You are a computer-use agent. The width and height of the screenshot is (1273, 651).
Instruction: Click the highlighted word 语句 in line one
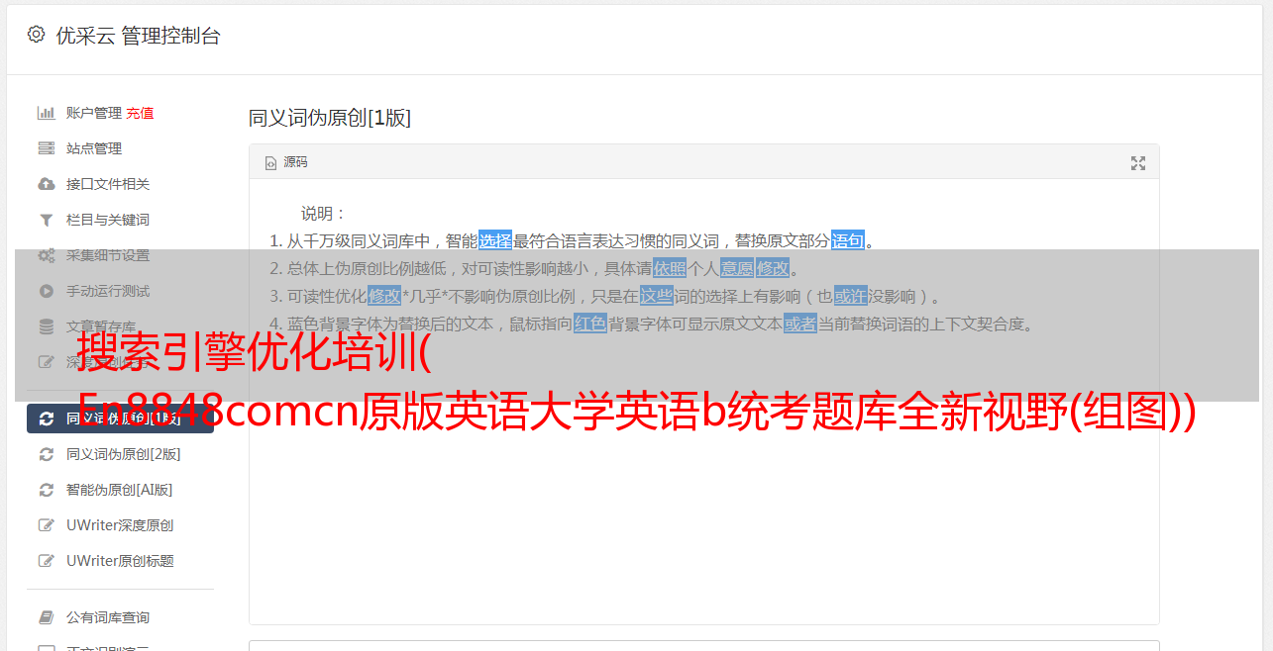[848, 240]
